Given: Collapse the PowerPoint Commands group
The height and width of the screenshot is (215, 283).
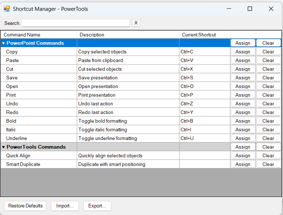Looking at the screenshot, I should (x=4, y=43).
